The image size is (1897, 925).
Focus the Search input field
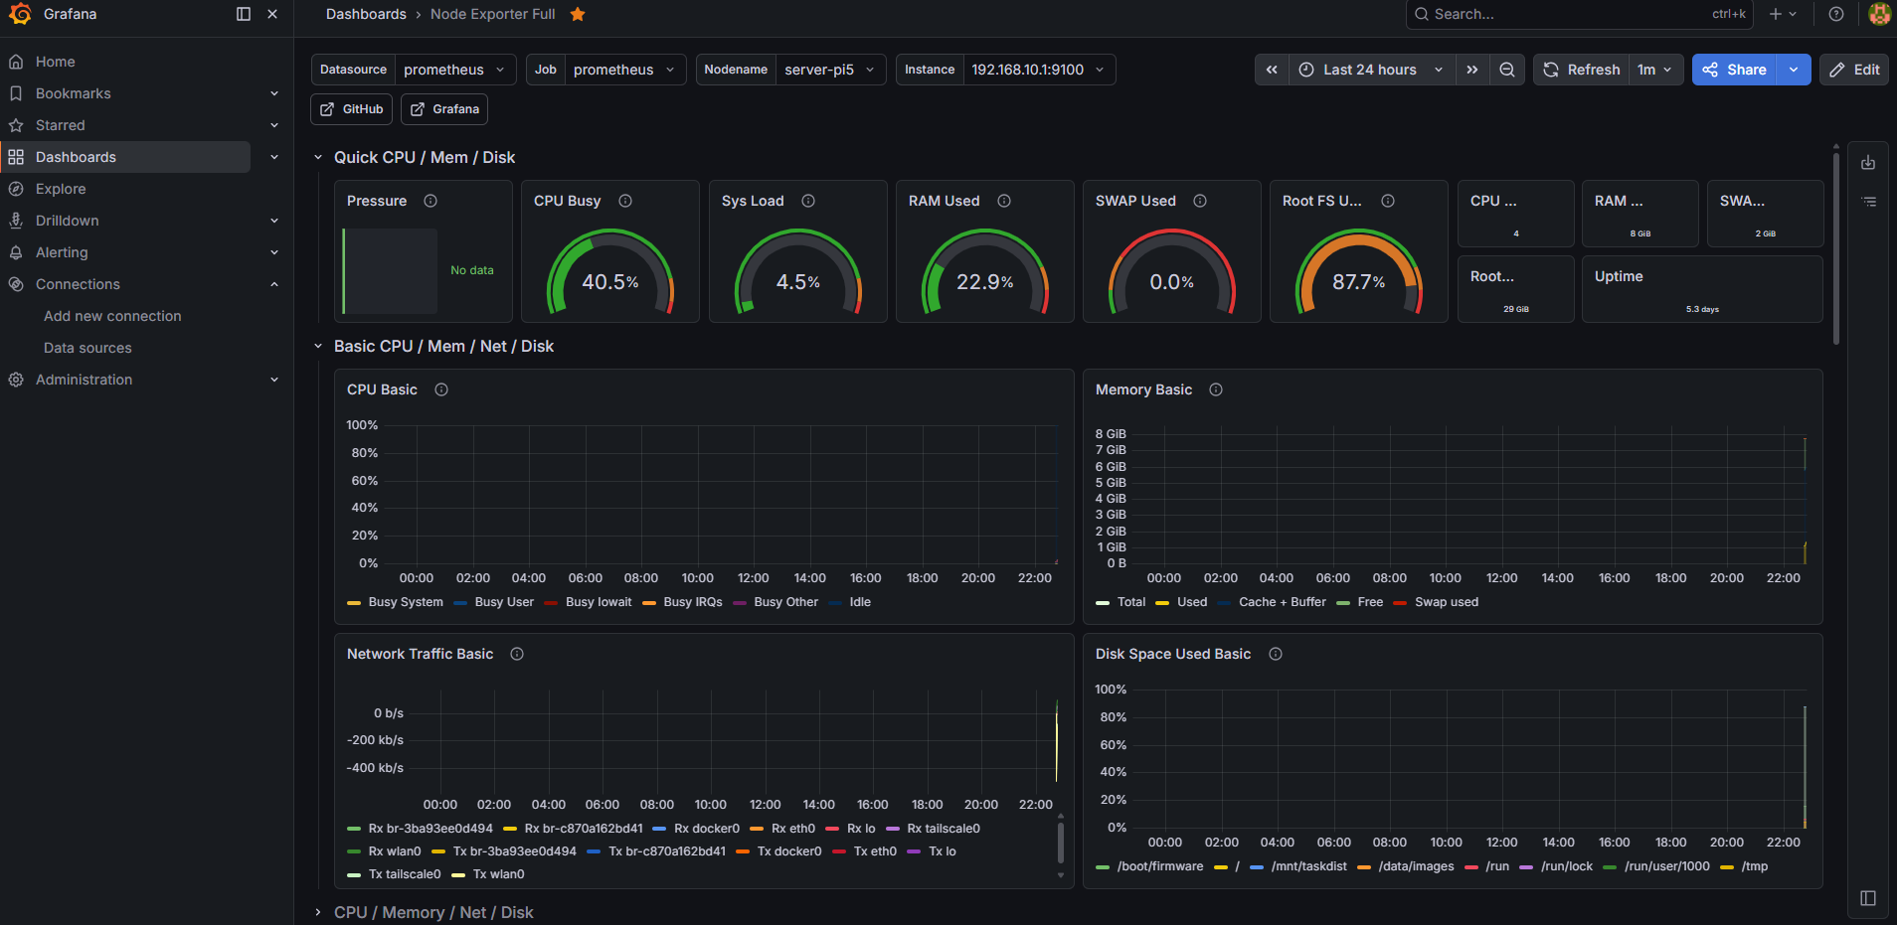[x=1579, y=14]
